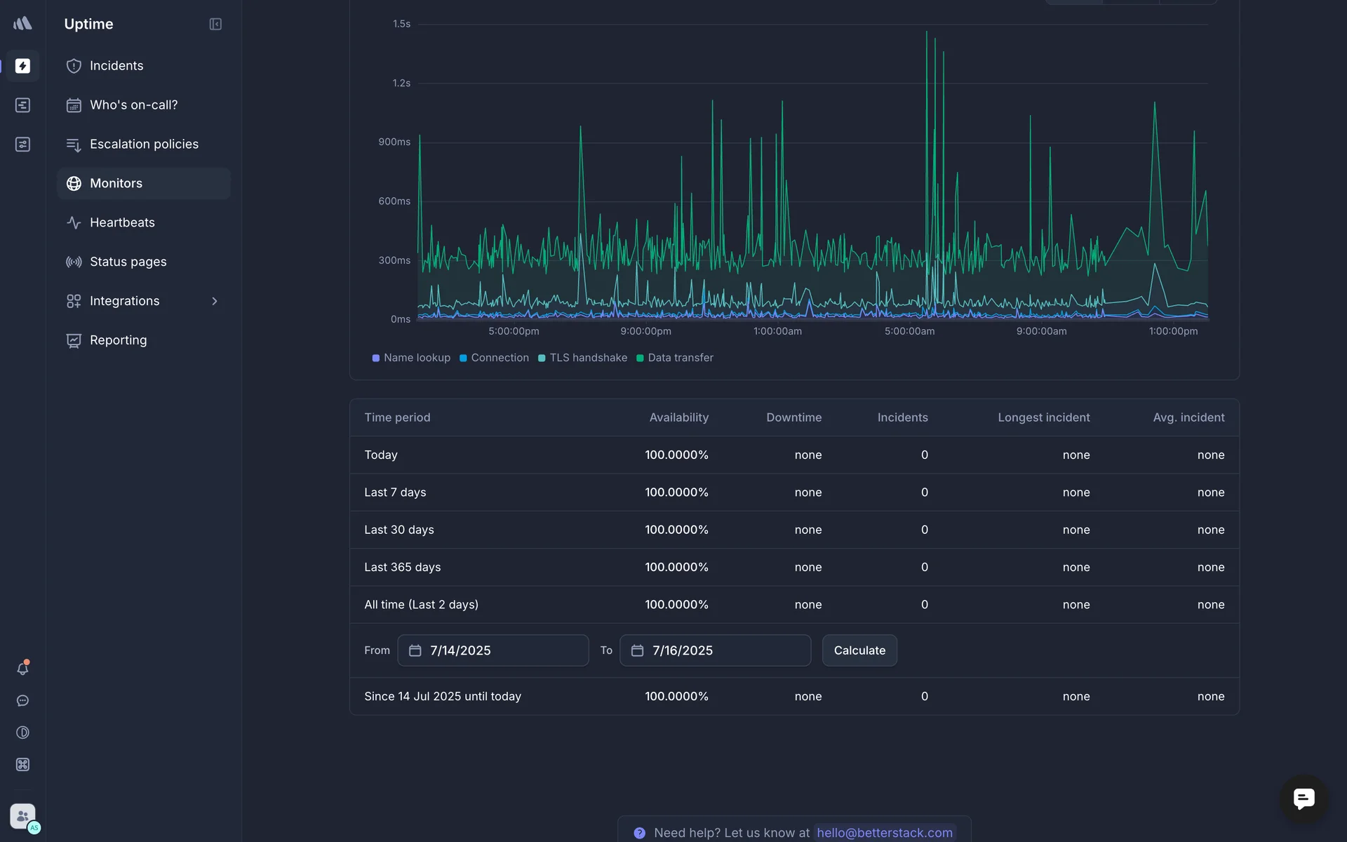1347x842 pixels.
Task: Open the live chat bubble widget
Action: coord(1304,798)
